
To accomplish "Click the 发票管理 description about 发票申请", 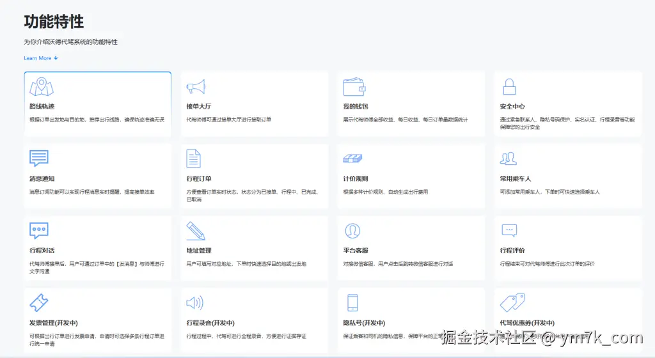I will click(97, 339).
